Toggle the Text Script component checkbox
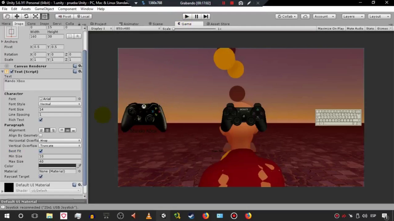 [x=12, y=72]
